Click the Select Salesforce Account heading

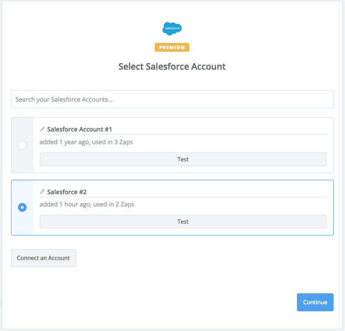pyautogui.click(x=172, y=67)
